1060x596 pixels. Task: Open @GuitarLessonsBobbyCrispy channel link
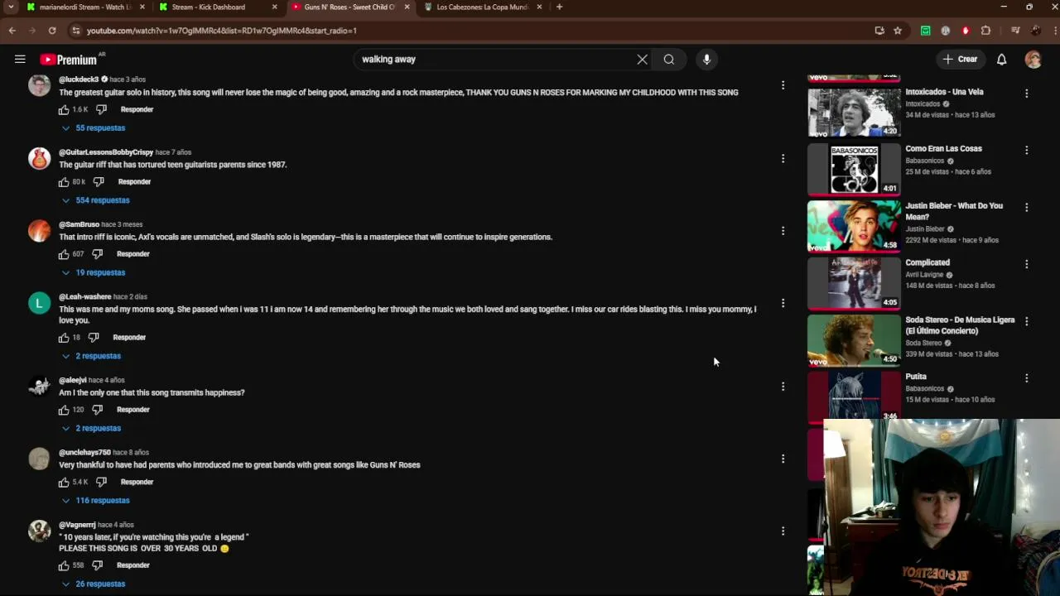pos(106,152)
